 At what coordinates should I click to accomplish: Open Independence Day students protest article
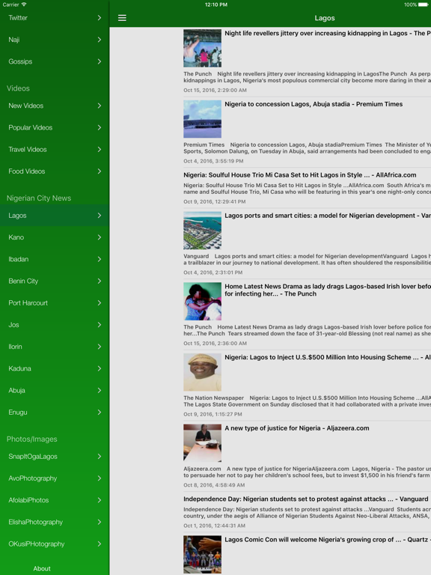coord(307,512)
